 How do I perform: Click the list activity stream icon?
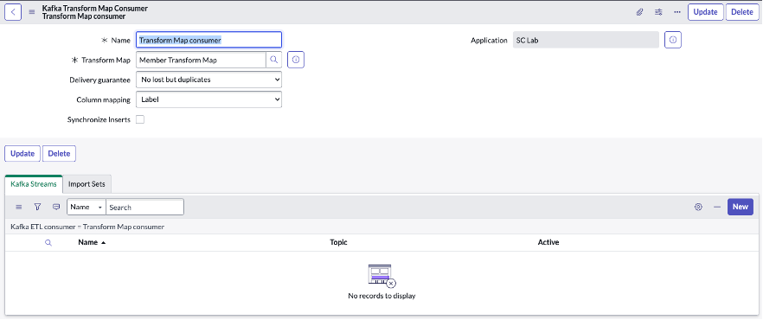coord(56,208)
